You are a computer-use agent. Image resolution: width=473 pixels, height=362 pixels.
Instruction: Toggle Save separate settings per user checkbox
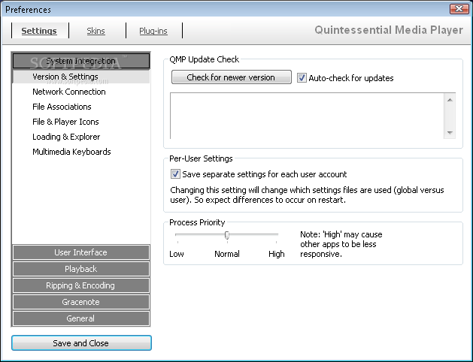pyautogui.click(x=175, y=174)
